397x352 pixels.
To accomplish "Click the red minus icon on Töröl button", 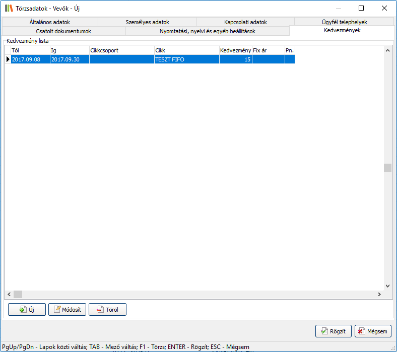I will [100, 310].
